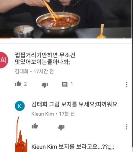Screen dimensions: 133x152
Task: Like 김태희's top comment
Action: pos(18,83)
